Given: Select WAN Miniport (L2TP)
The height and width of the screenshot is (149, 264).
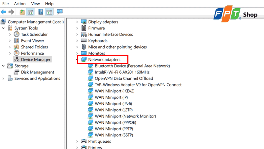Looking at the screenshot, I should point(114,110).
